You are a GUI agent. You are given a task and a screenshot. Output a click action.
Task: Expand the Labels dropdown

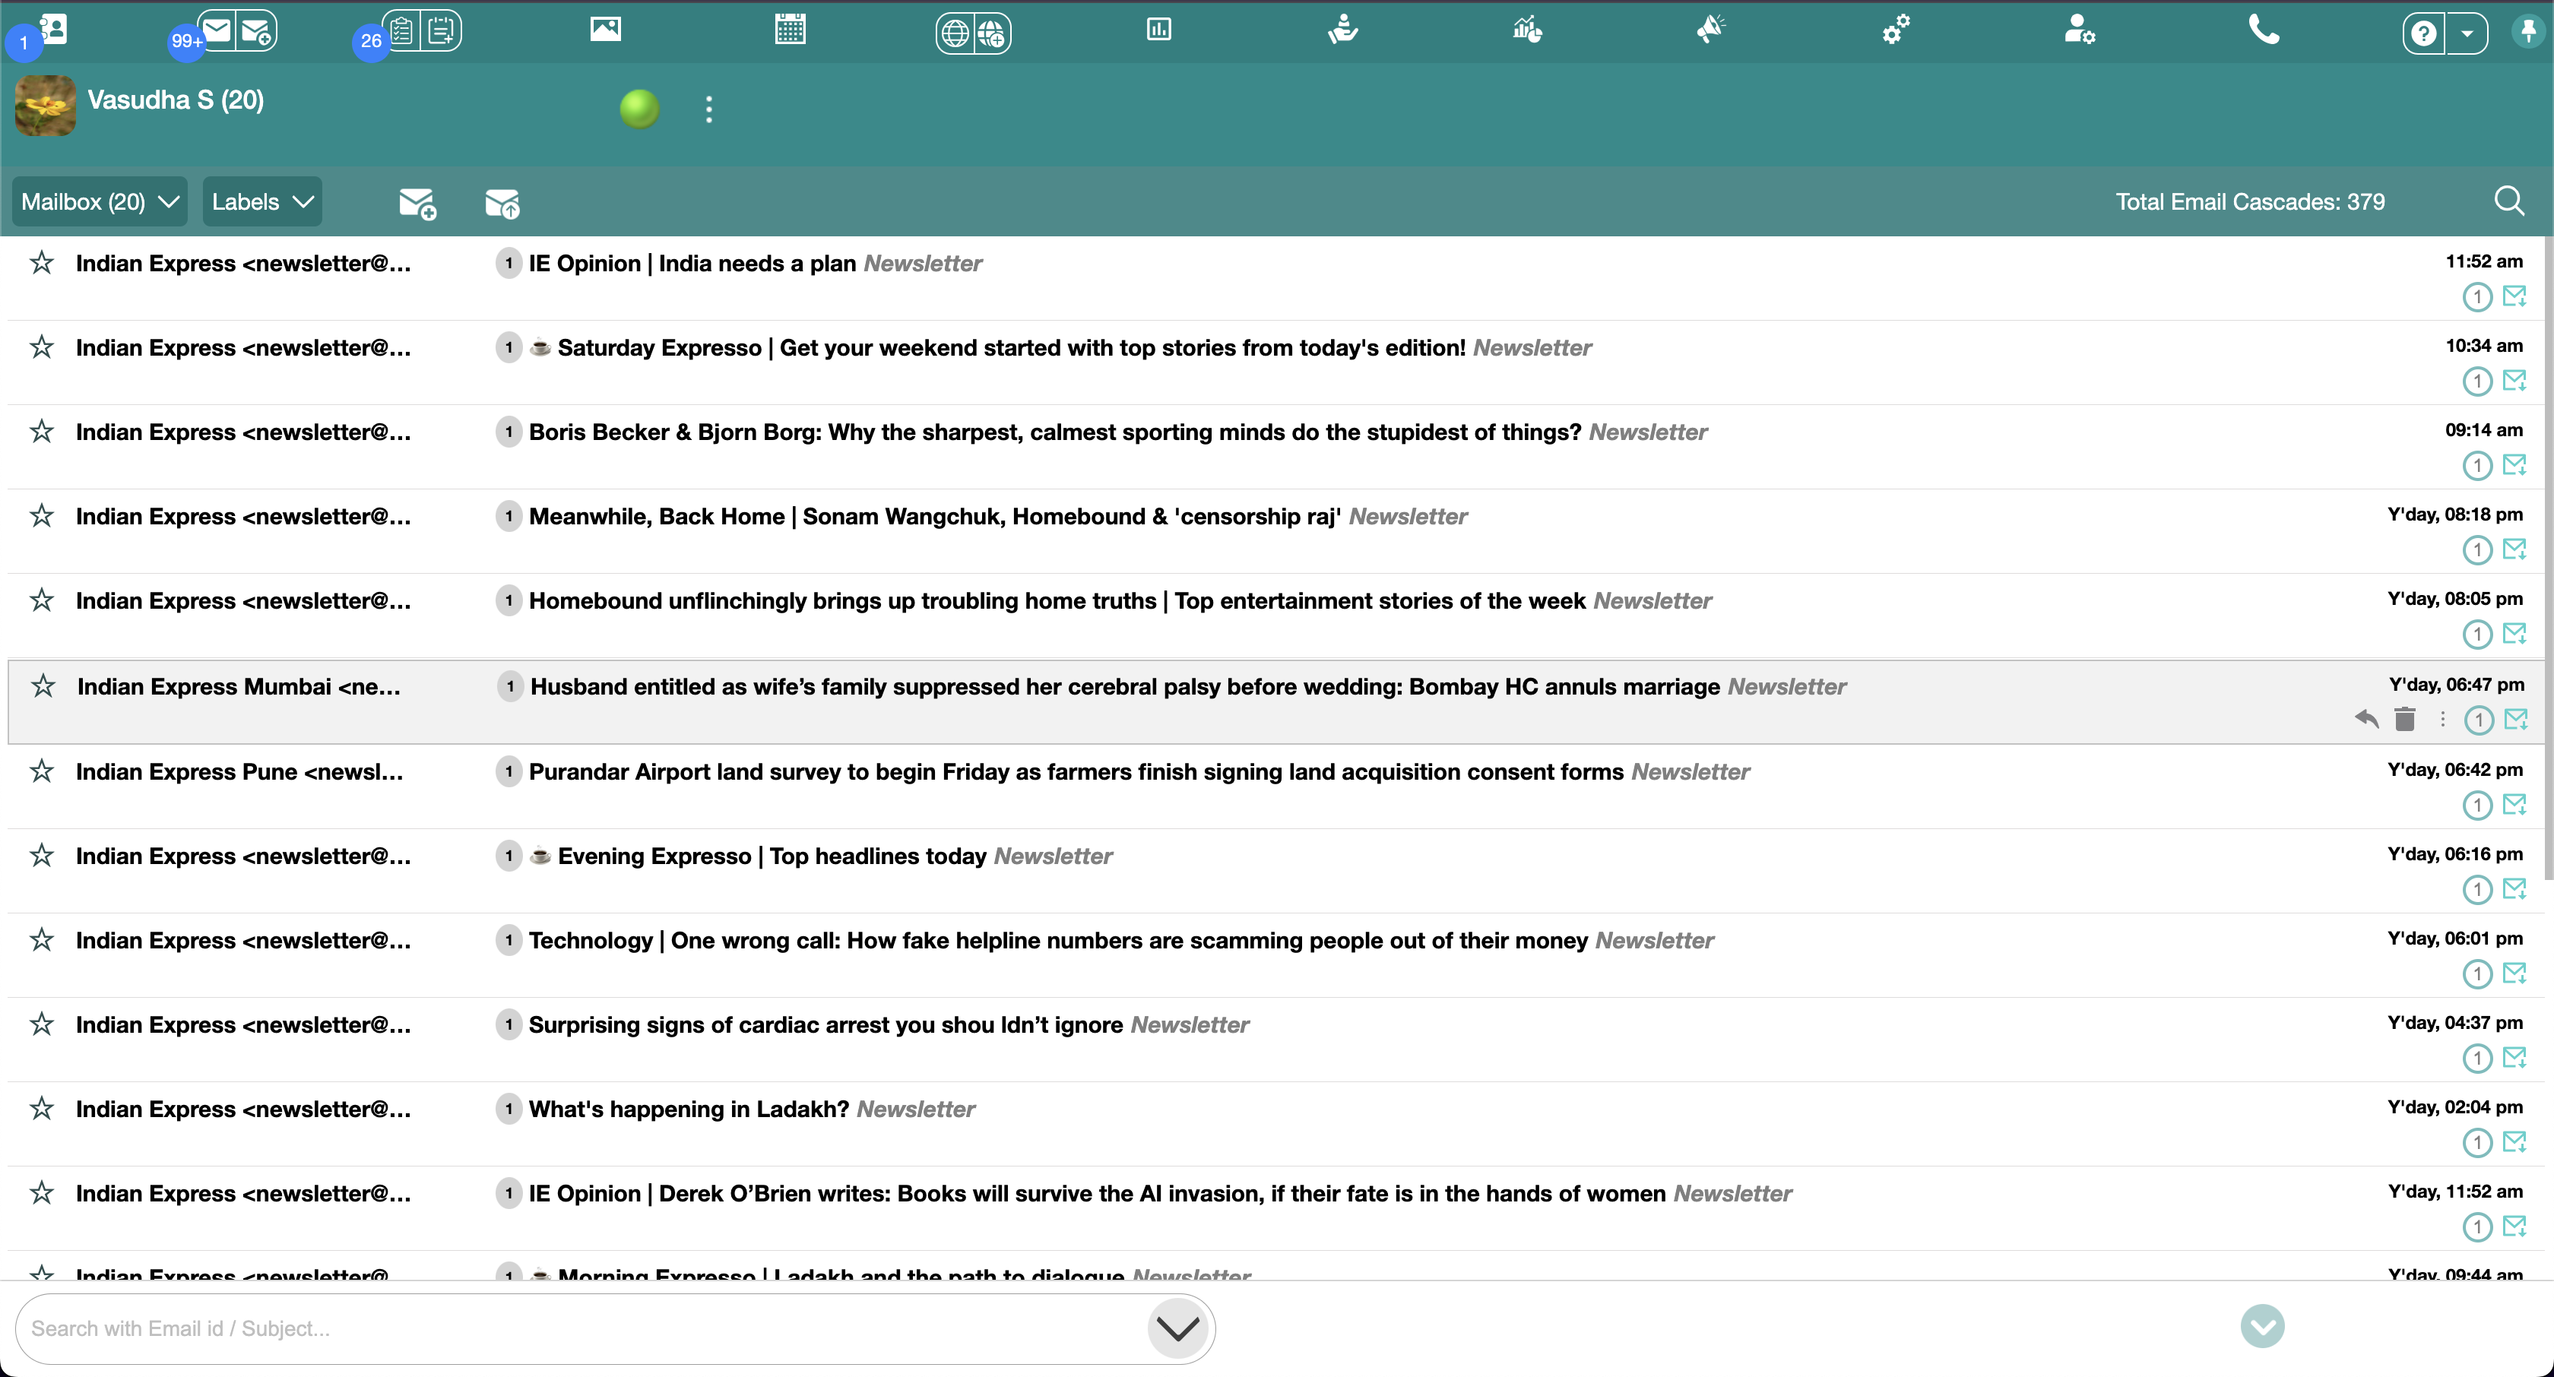(x=261, y=201)
